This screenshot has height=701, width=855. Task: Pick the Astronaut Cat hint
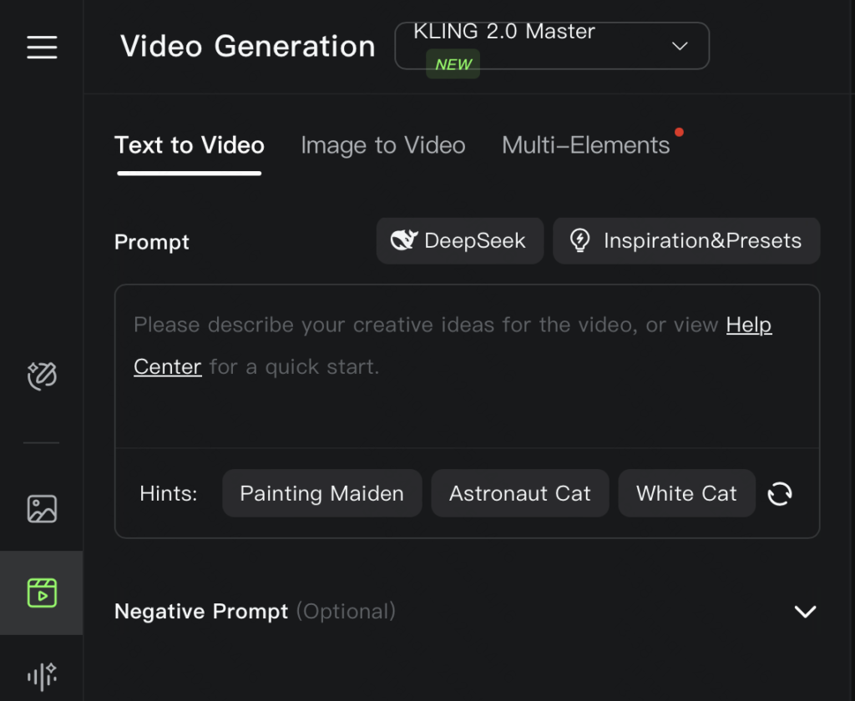pos(519,494)
